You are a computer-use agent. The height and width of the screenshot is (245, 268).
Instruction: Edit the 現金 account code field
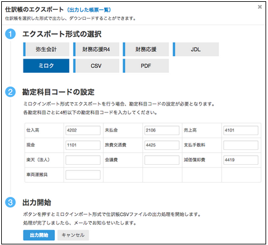[x=83, y=145]
